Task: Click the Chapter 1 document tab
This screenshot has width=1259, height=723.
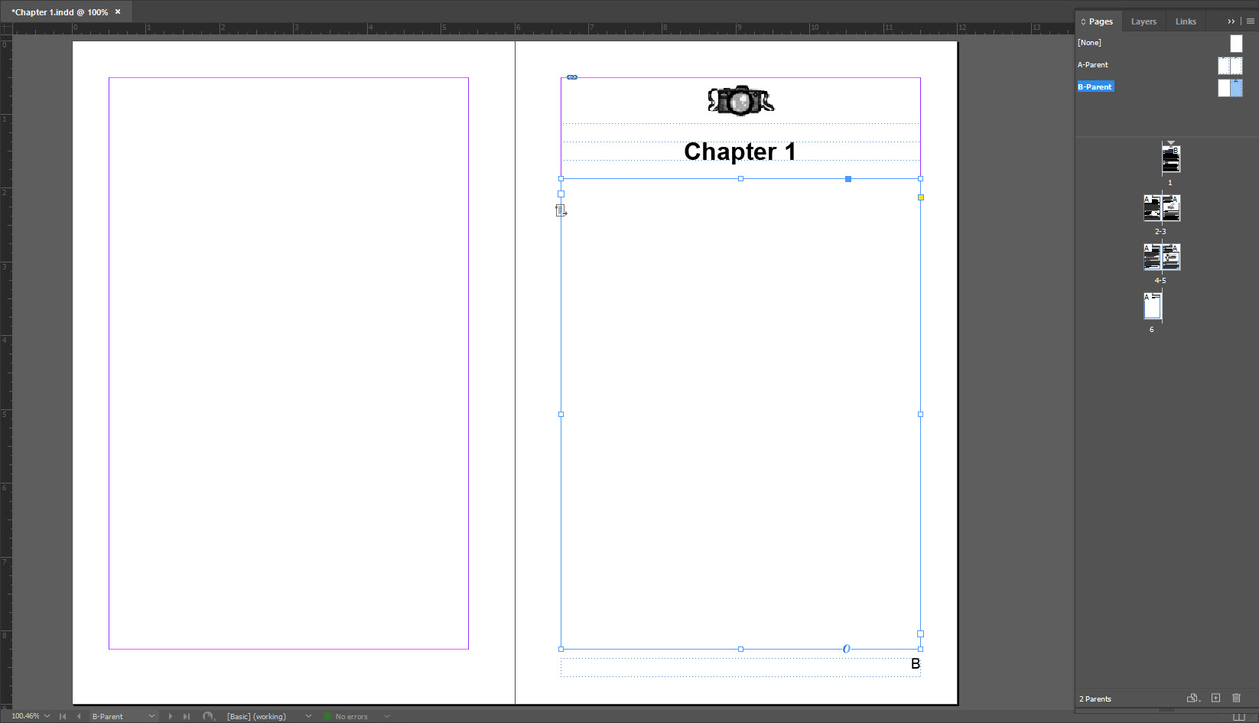Action: 61,11
